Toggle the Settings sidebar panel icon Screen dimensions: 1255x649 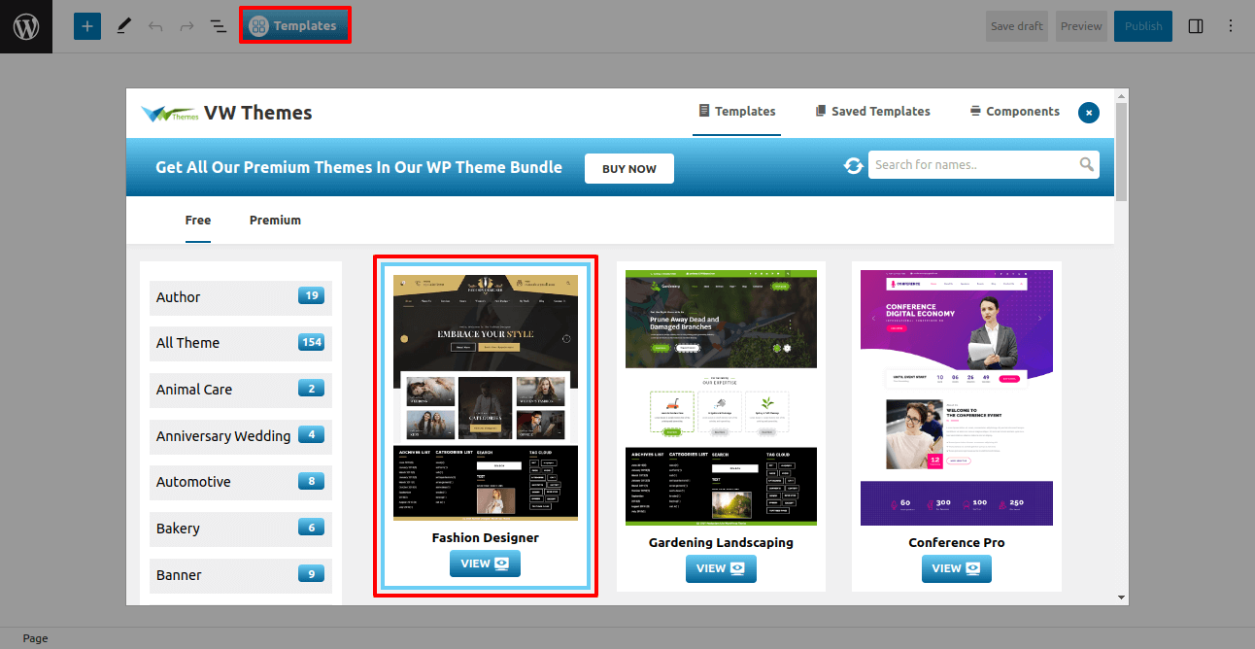pos(1196,26)
